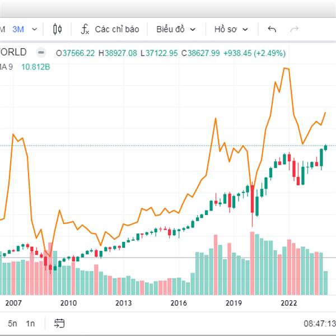Click the close price C38627.99
The image size is (336, 336).
click(x=200, y=53)
